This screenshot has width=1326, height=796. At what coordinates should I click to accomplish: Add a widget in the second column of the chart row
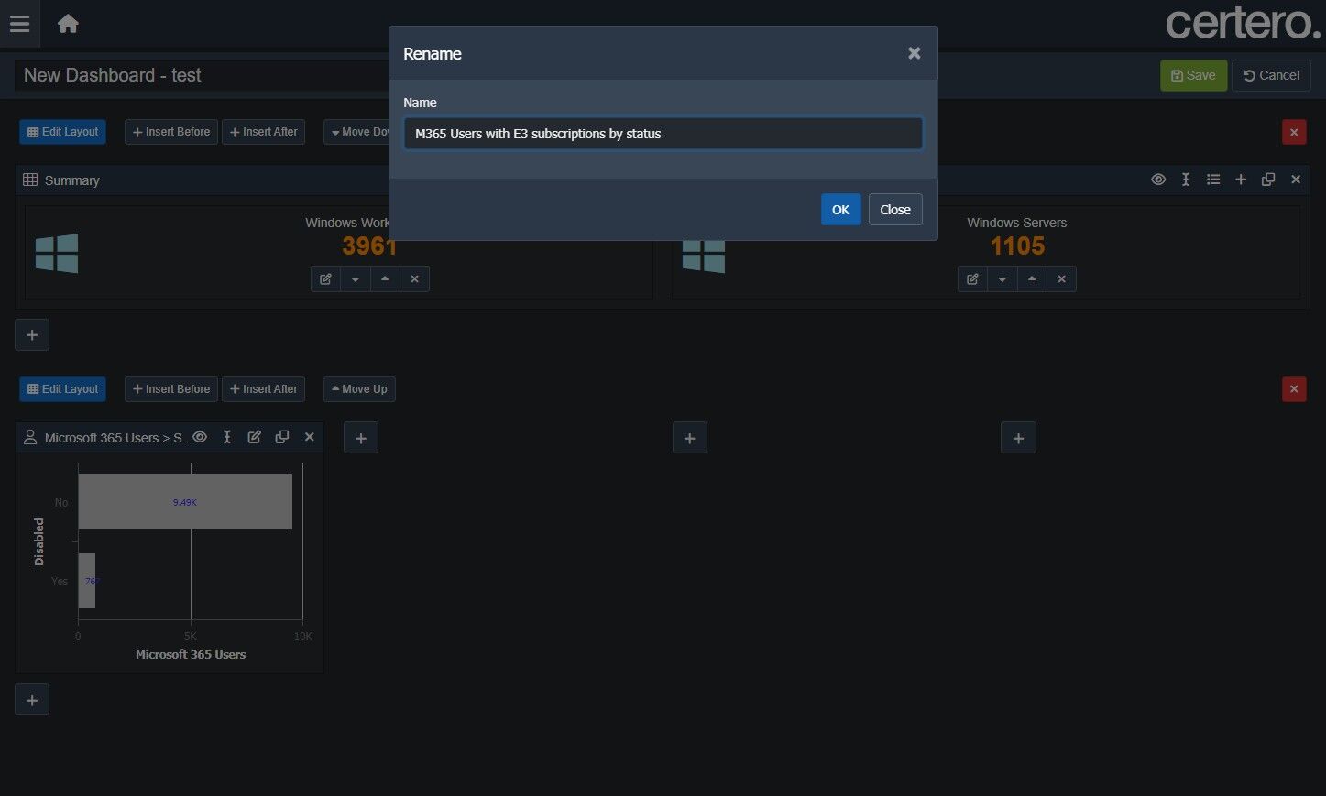[361, 438]
